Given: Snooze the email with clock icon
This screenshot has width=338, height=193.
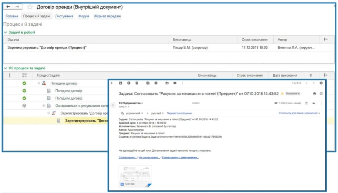Looking at the screenshot, I should tap(156, 83).
